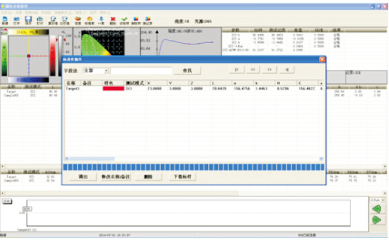Go to first record with |< button

click(x=237, y=69)
